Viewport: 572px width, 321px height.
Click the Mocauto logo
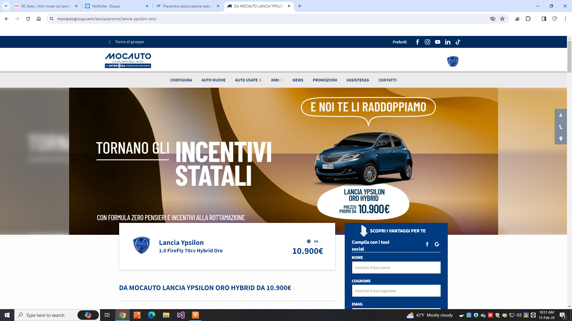[x=128, y=60]
